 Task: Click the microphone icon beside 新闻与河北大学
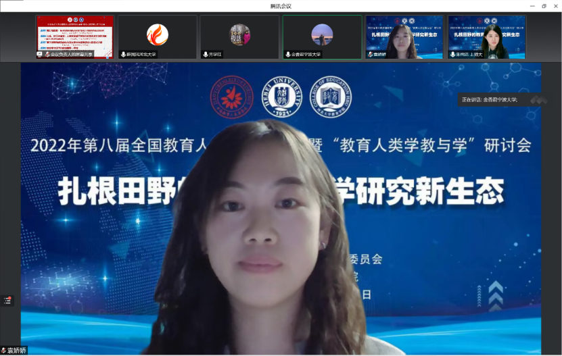(123, 54)
